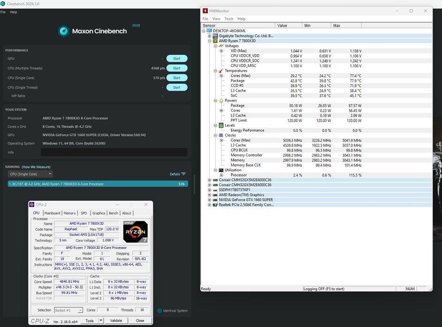
Task: Switch to the SPD tab in CPU-Z
Action: (84, 213)
